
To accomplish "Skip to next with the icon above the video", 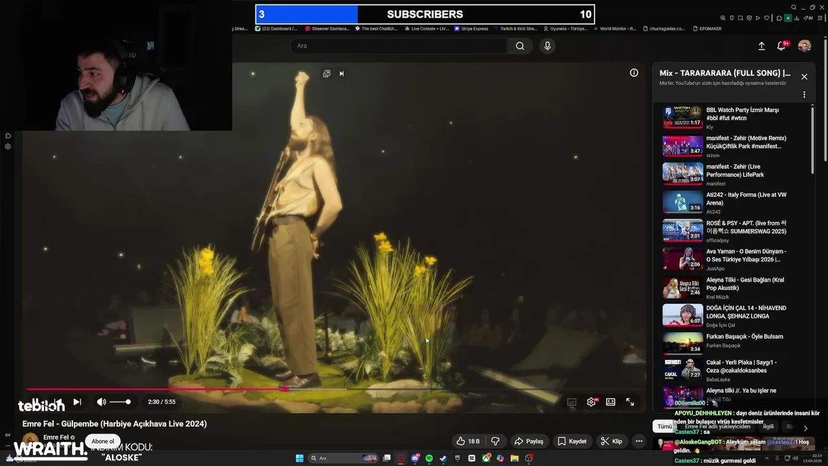I will coord(342,74).
